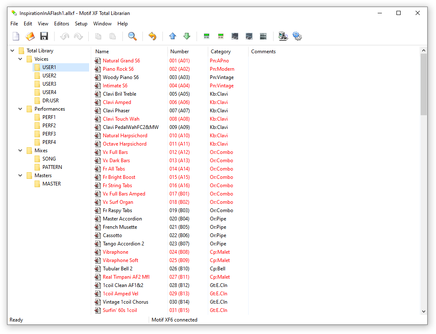
Task: Collapse the Performances tree node
Action: 20,109
